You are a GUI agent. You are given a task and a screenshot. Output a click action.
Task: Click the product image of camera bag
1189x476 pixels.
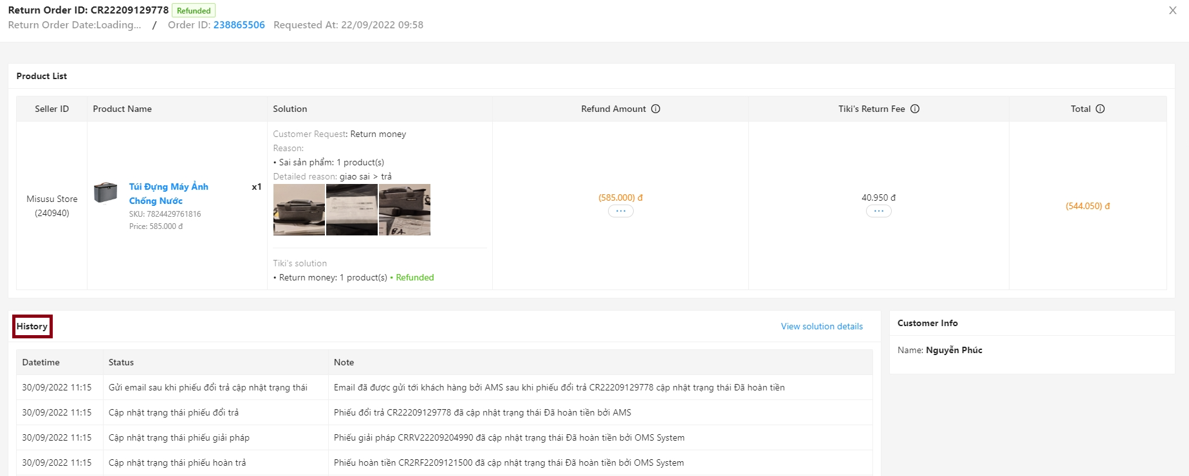coord(106,192)
